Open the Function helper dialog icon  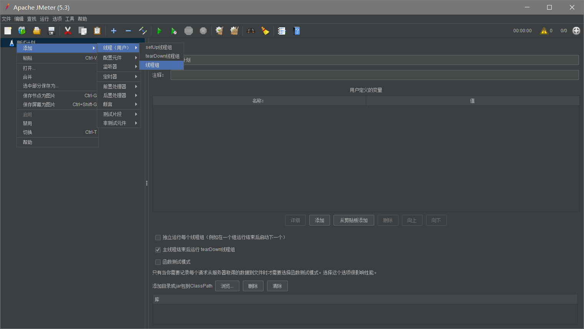click(x=282, y=31)
